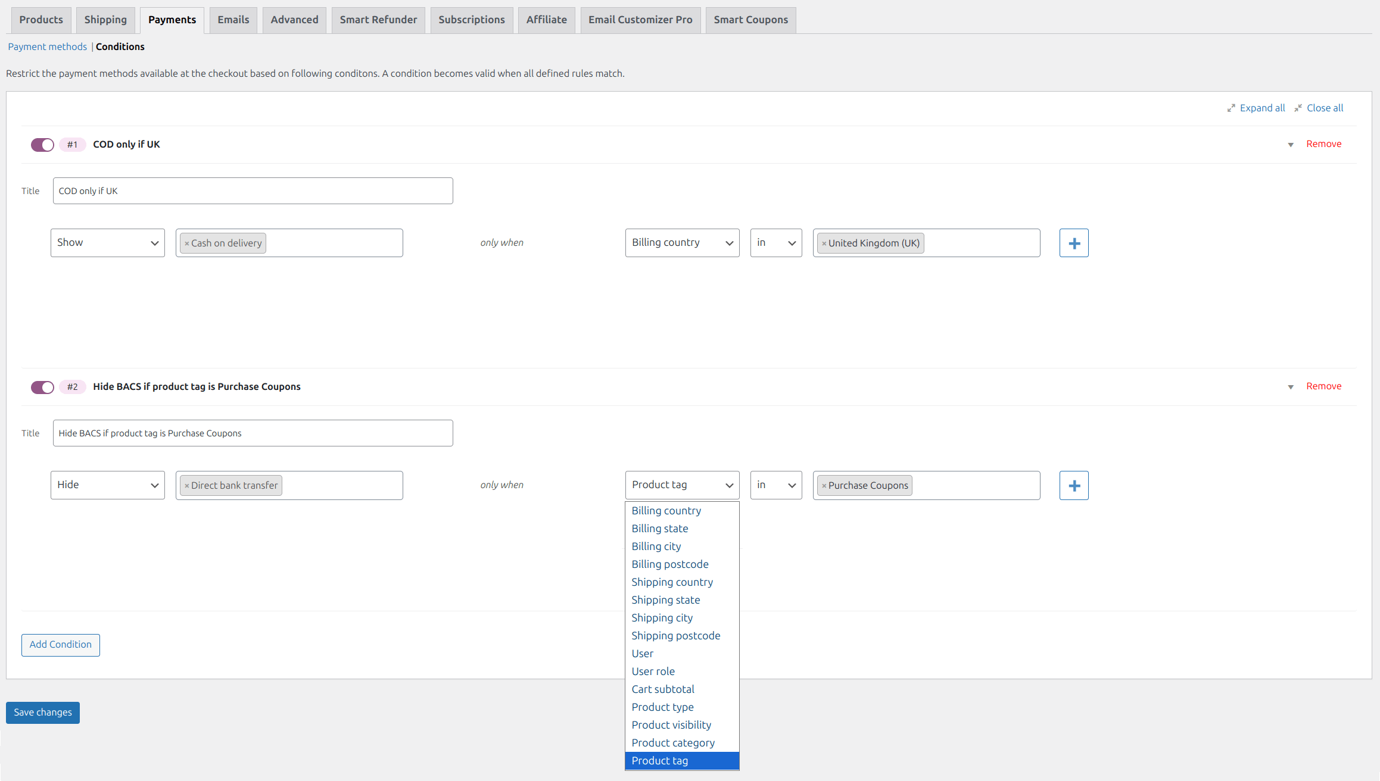Open the Payment methods link

(47, 46)
